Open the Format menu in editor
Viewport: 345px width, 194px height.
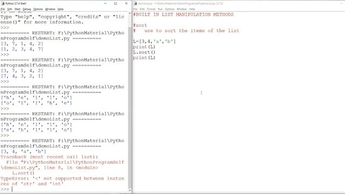pyautogui.click(x=151, y=9)
